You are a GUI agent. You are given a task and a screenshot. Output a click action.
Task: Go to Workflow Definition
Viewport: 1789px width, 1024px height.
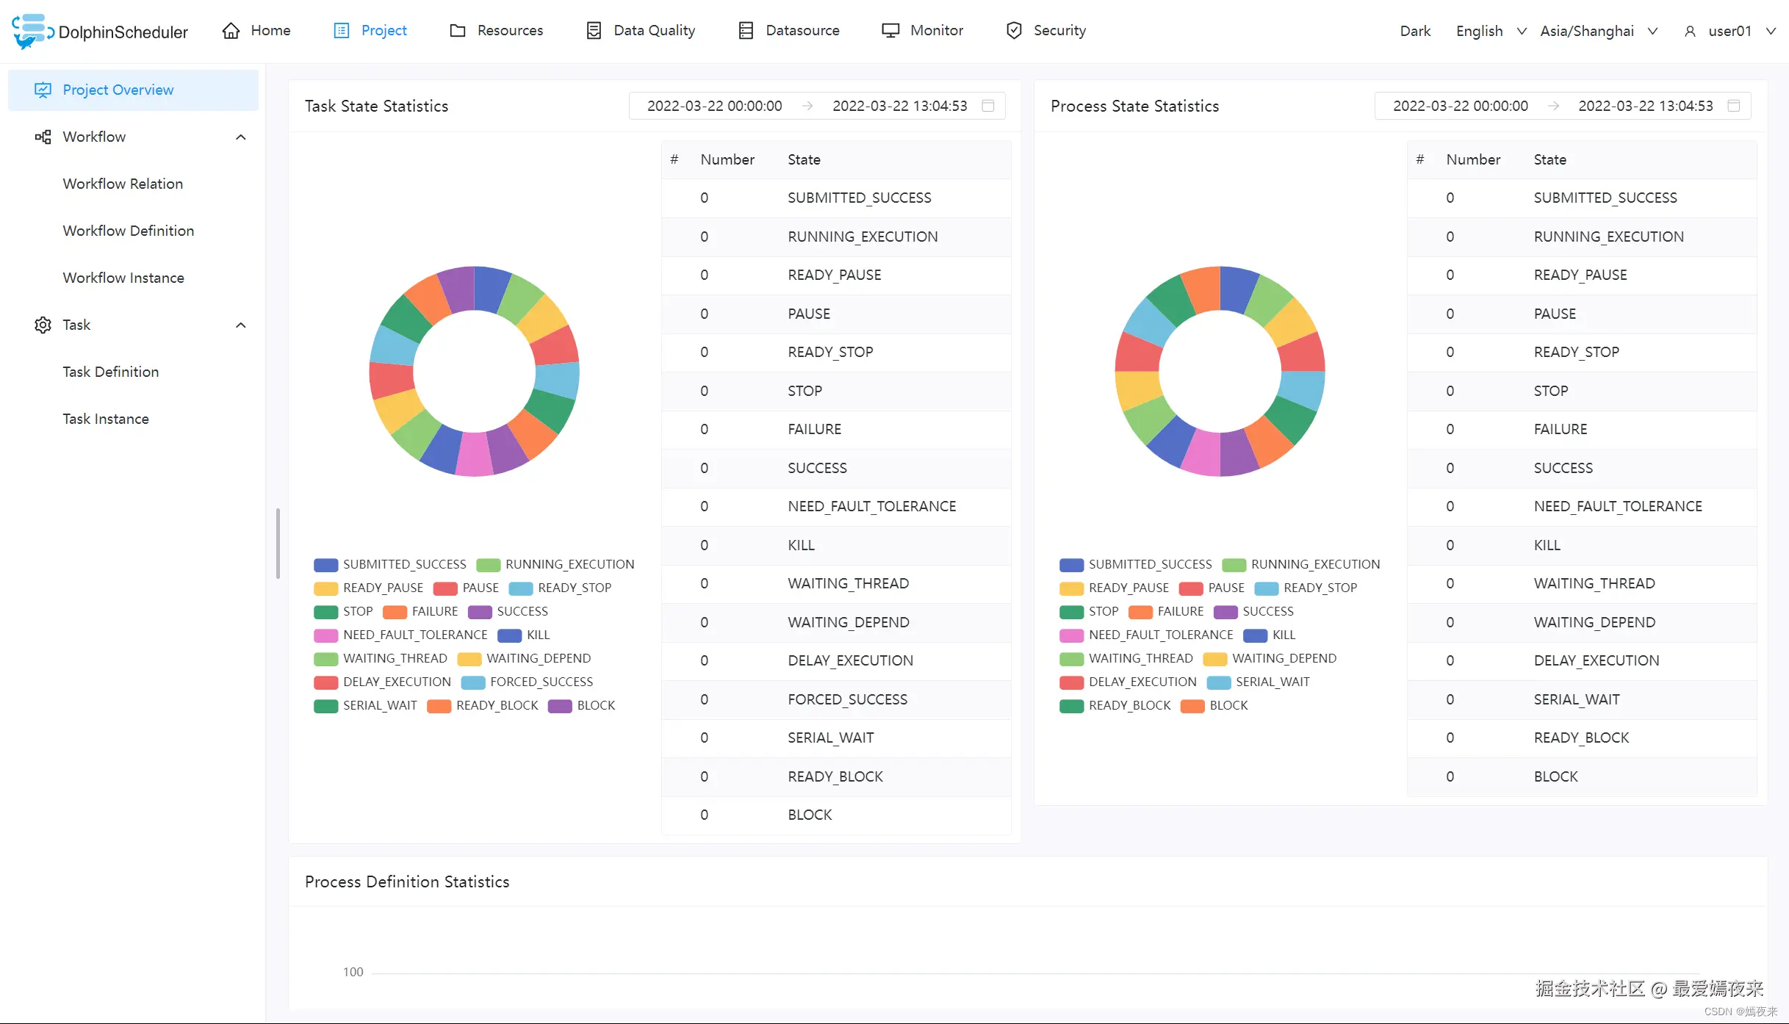(x=129, y=231)
